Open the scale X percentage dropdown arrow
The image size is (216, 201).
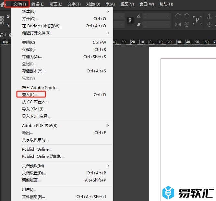[x=121, y=16]
